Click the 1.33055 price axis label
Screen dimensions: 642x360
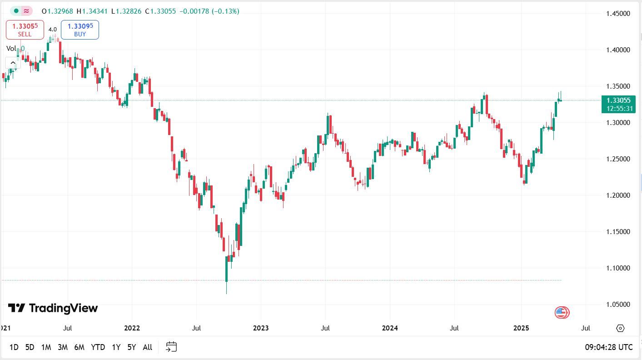pos(619,100)
